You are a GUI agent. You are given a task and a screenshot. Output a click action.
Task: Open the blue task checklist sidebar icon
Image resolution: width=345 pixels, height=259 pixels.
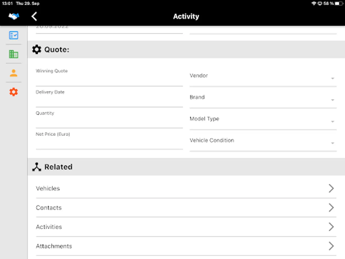pos(14,35)
